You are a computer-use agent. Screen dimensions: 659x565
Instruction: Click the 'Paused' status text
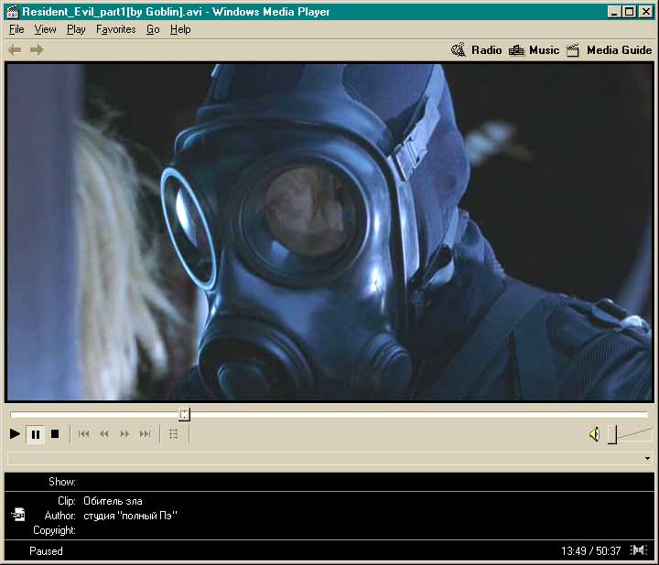click(x=46, y=550)
